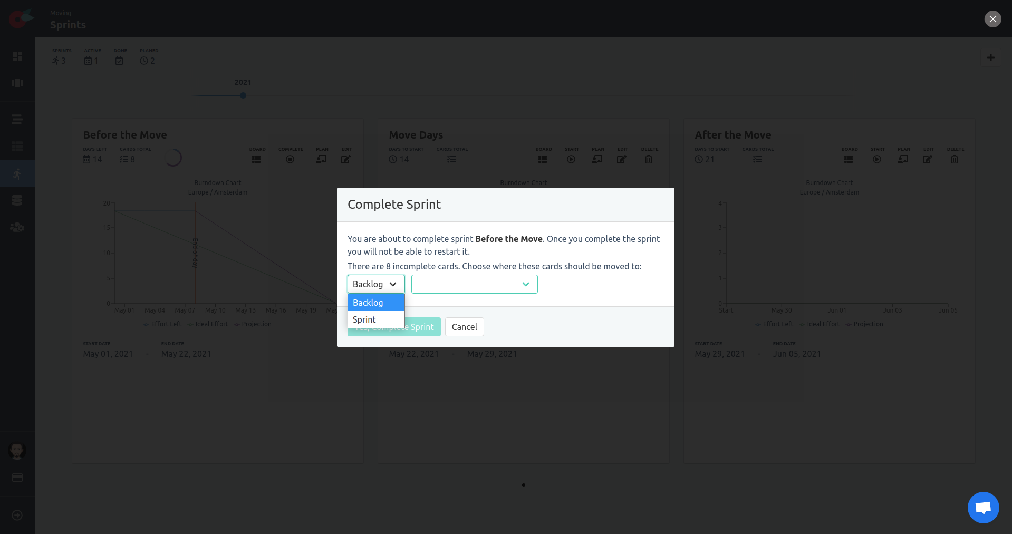Select the running-man Sprints sidebar icon

(17, 173)
